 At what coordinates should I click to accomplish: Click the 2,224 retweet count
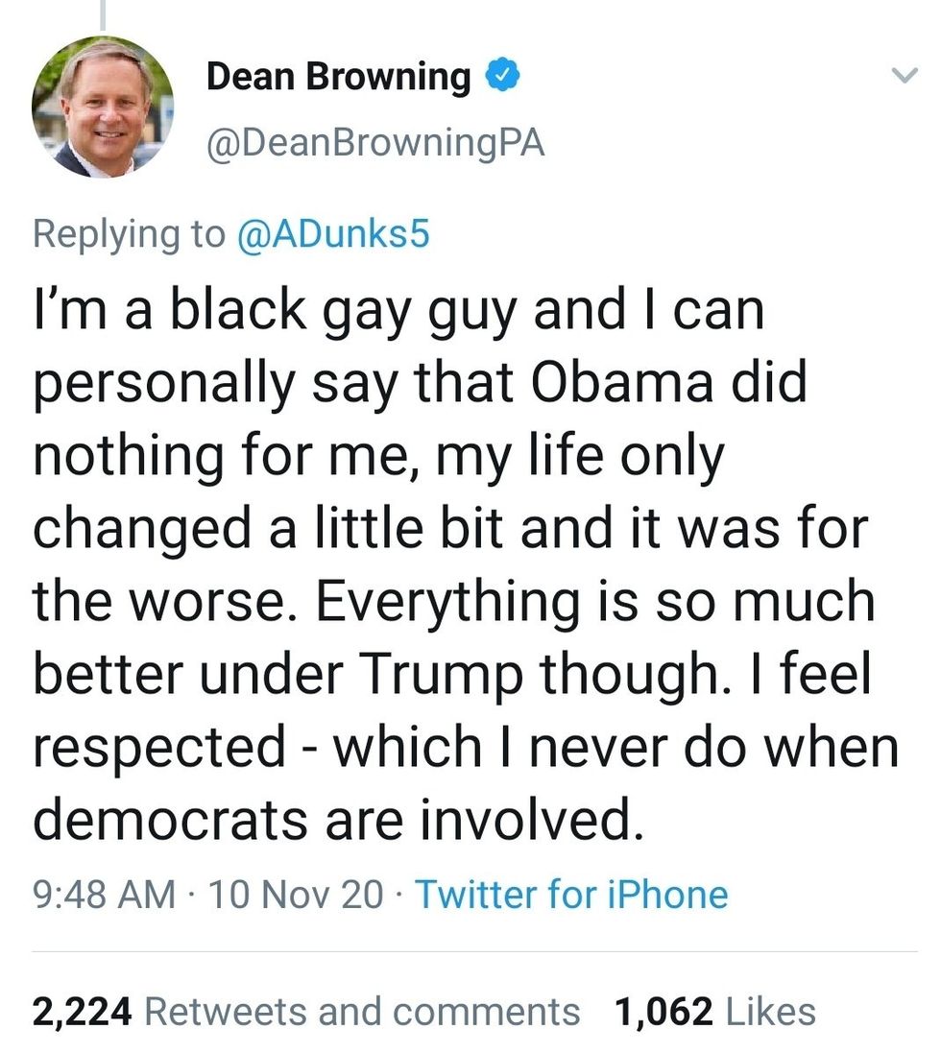[81, 1011]
